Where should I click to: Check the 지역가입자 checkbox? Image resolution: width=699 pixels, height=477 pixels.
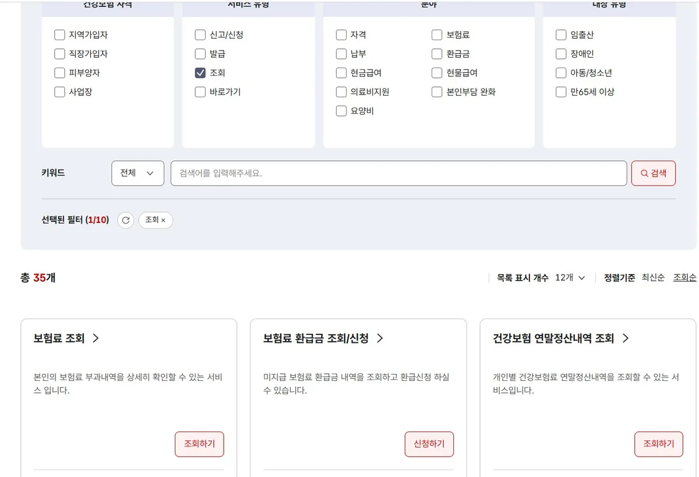(x=59, y=35)
